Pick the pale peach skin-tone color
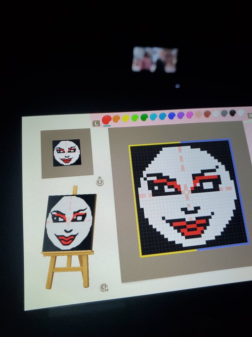Viewport: 252px width, 337px height. pos(199,114)
